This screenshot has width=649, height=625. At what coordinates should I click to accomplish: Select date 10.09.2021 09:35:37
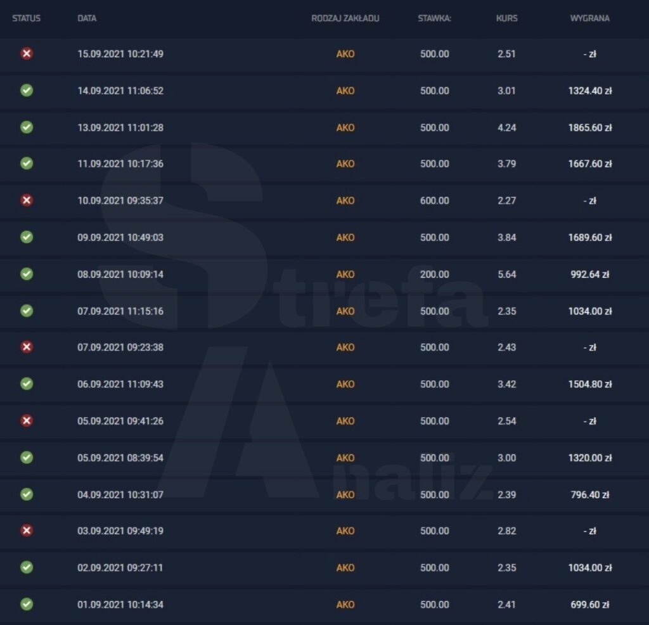(x=120, y=200)
